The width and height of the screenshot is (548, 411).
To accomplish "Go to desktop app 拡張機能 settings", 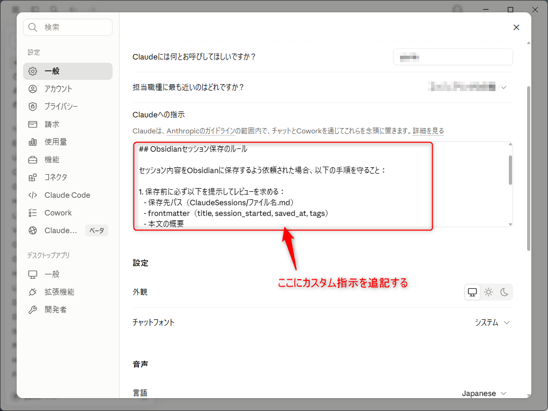I will coord(68,292).
